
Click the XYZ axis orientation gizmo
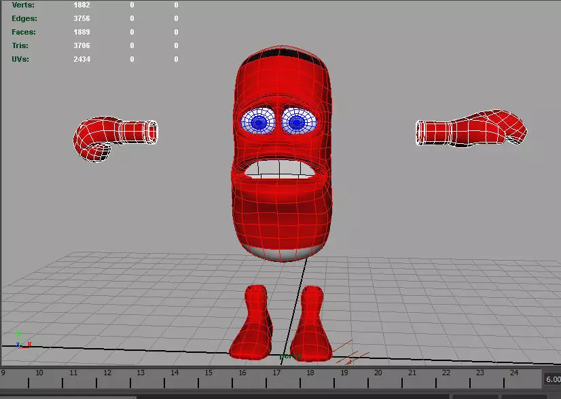23,341
